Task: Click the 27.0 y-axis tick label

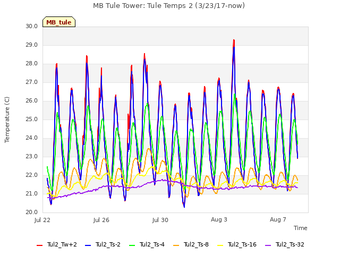Action: click(32, 82)
